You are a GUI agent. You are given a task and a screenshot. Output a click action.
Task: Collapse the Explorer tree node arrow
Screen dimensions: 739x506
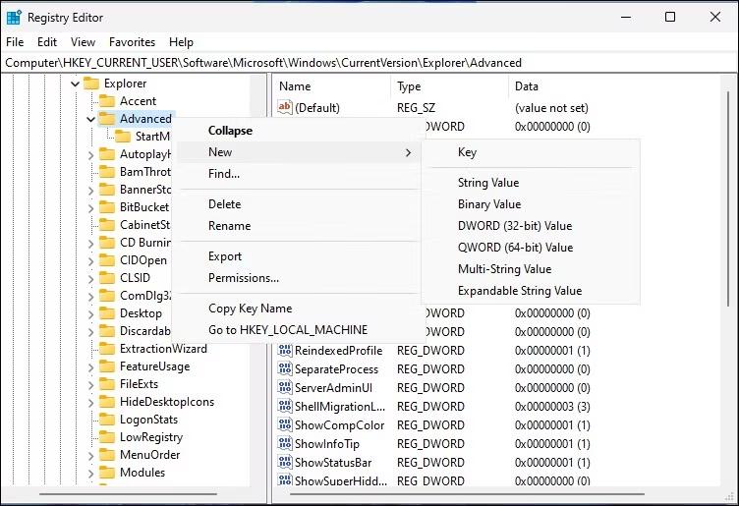pos(75,84)
